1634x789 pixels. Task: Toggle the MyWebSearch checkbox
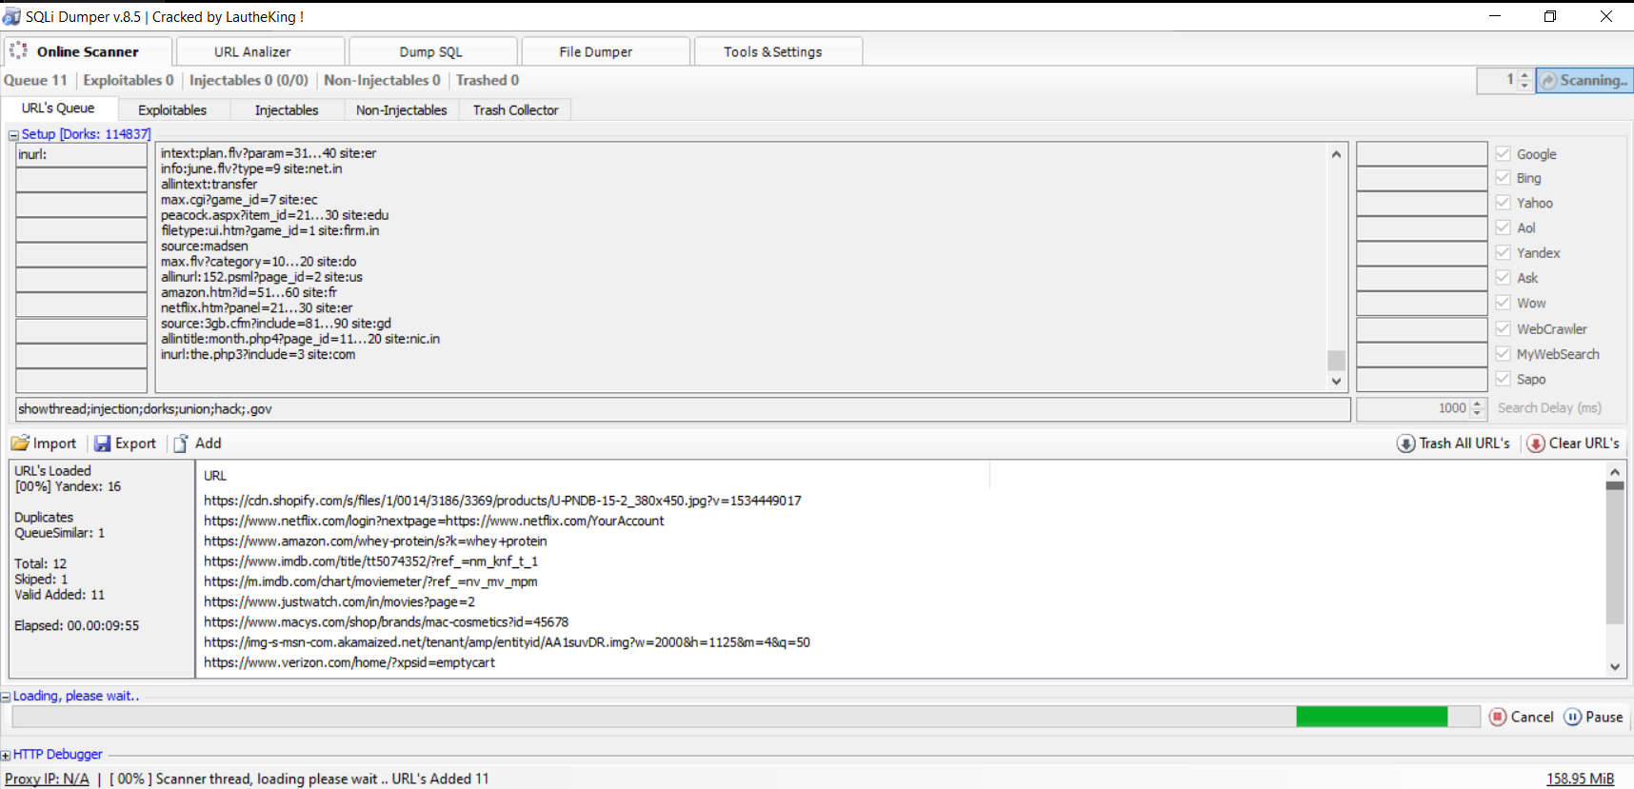pyautogui.click(x=1503, y=353)
